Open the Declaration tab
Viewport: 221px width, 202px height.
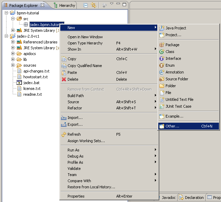coord(192,198)
